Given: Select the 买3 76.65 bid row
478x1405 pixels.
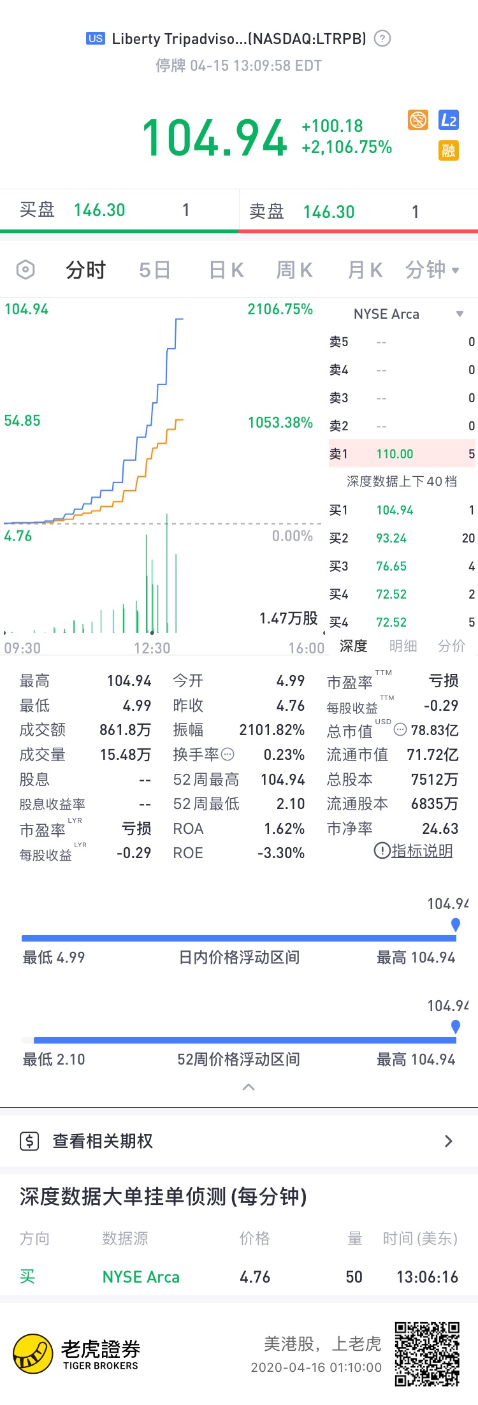Looking at the screenshot, I should click(402, 566).
